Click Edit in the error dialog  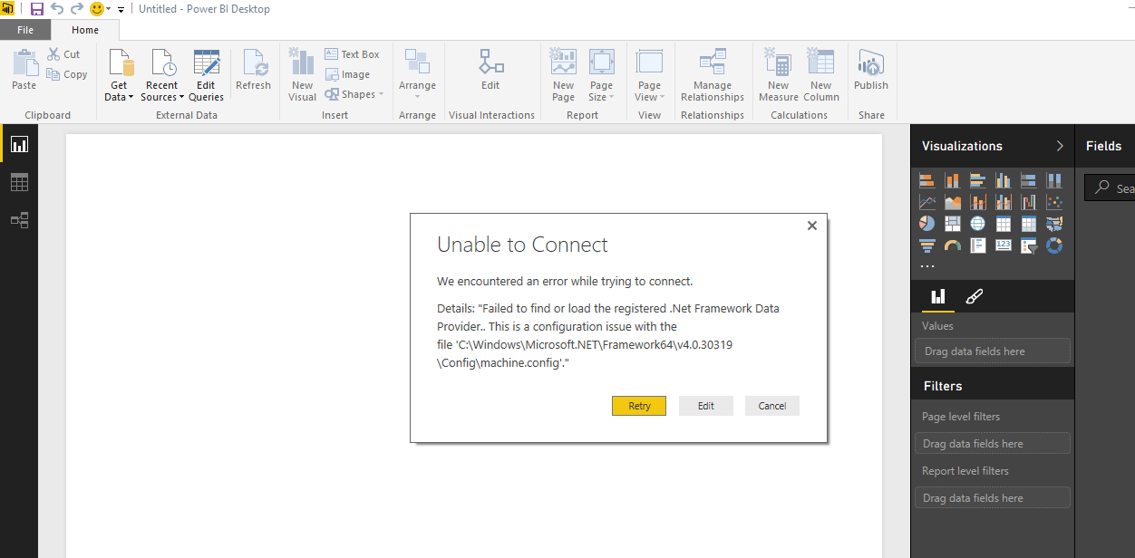coord(705,406)
